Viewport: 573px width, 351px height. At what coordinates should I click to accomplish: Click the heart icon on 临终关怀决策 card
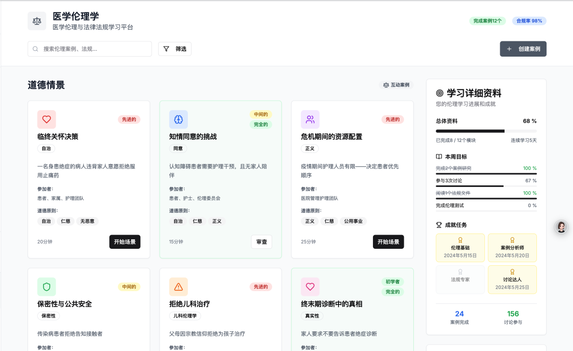[x=47, y=120]
